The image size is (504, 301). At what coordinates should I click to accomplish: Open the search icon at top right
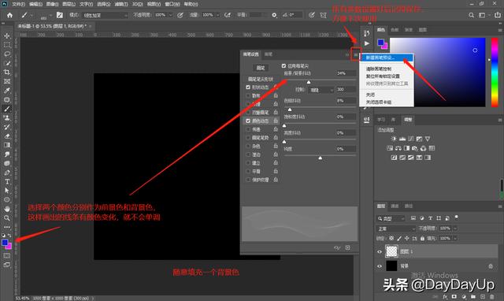point(471,15)
